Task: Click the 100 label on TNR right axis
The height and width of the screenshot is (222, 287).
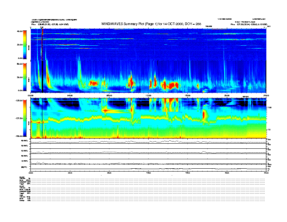Action: coord(269,107)
